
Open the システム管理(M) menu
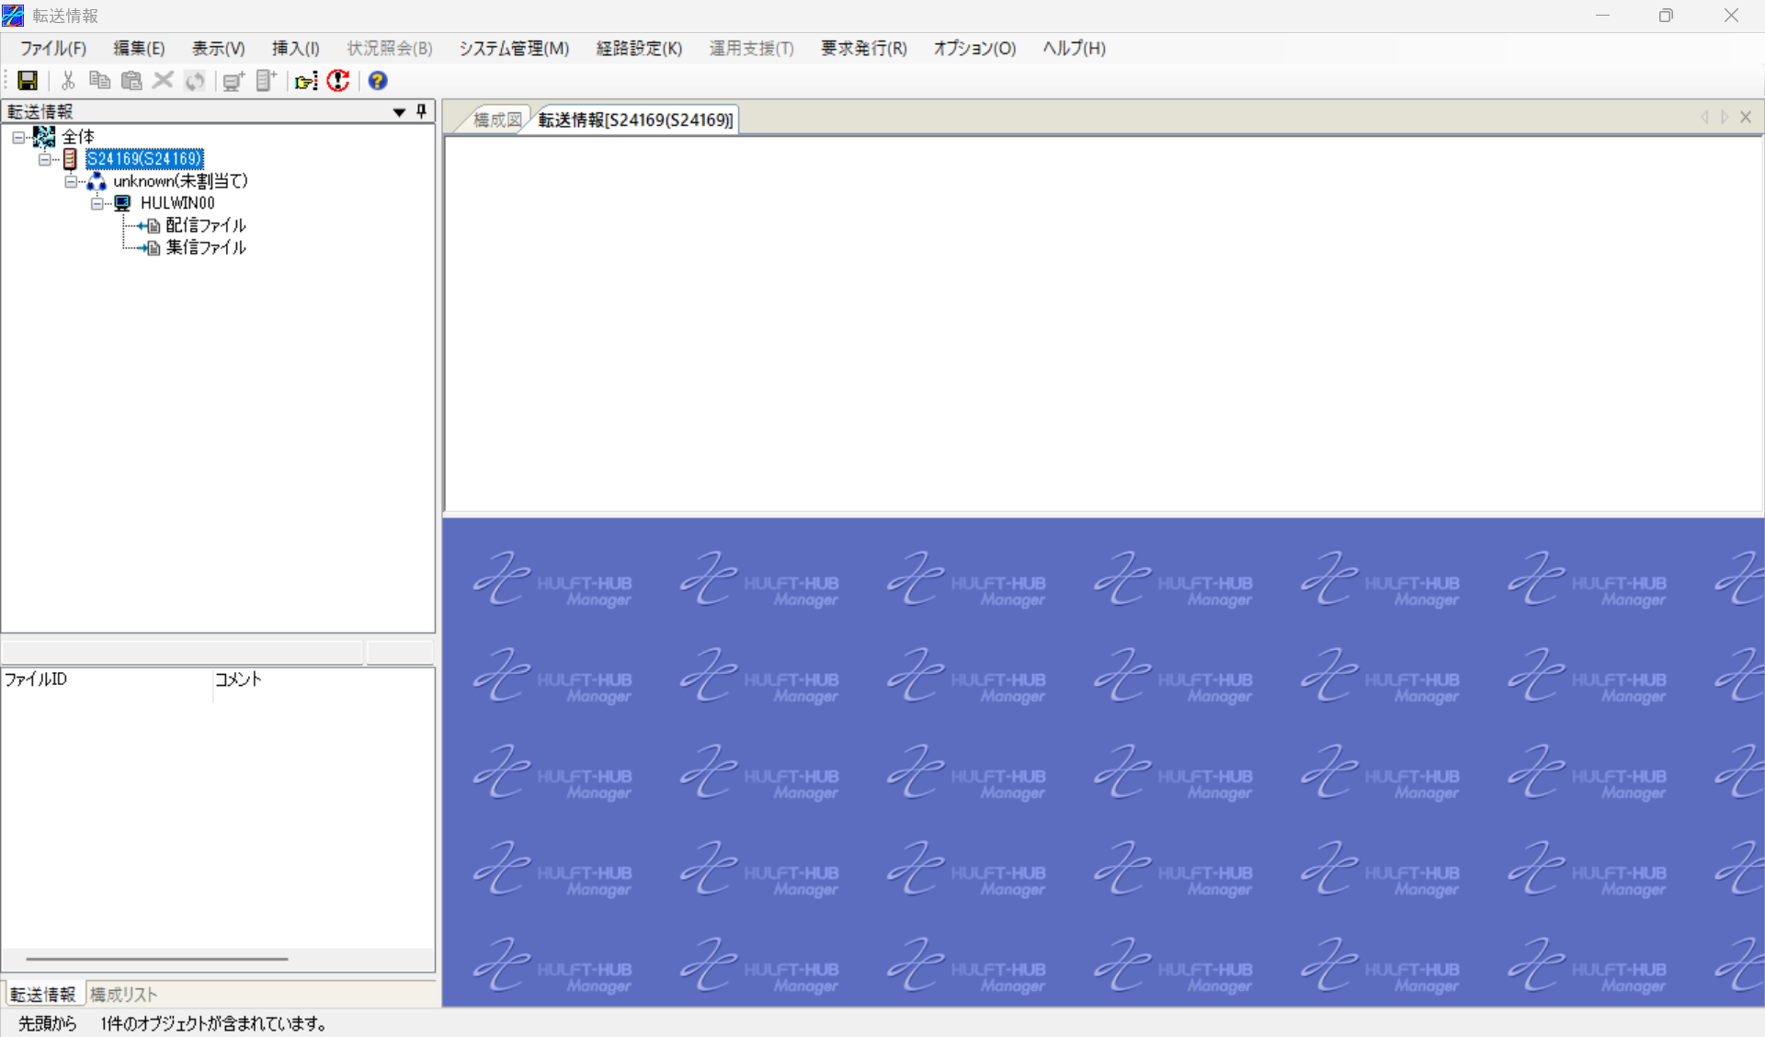514,49
